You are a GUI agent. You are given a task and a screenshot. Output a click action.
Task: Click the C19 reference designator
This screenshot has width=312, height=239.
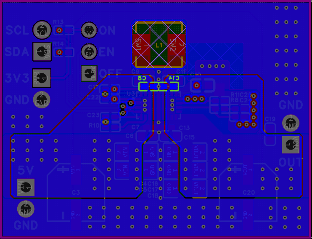pyautogui.click(x=270, y=119)
